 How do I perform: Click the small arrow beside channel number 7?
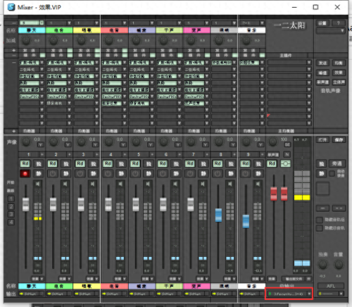pos(207,154)
